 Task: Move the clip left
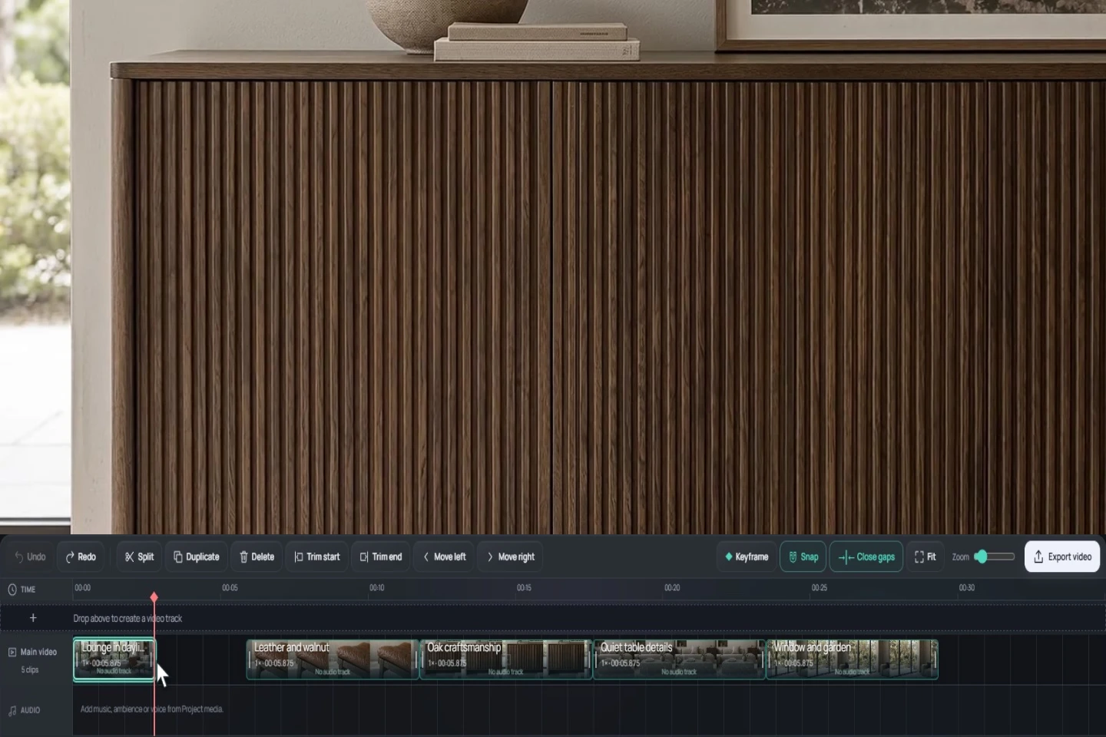point(444,557)
